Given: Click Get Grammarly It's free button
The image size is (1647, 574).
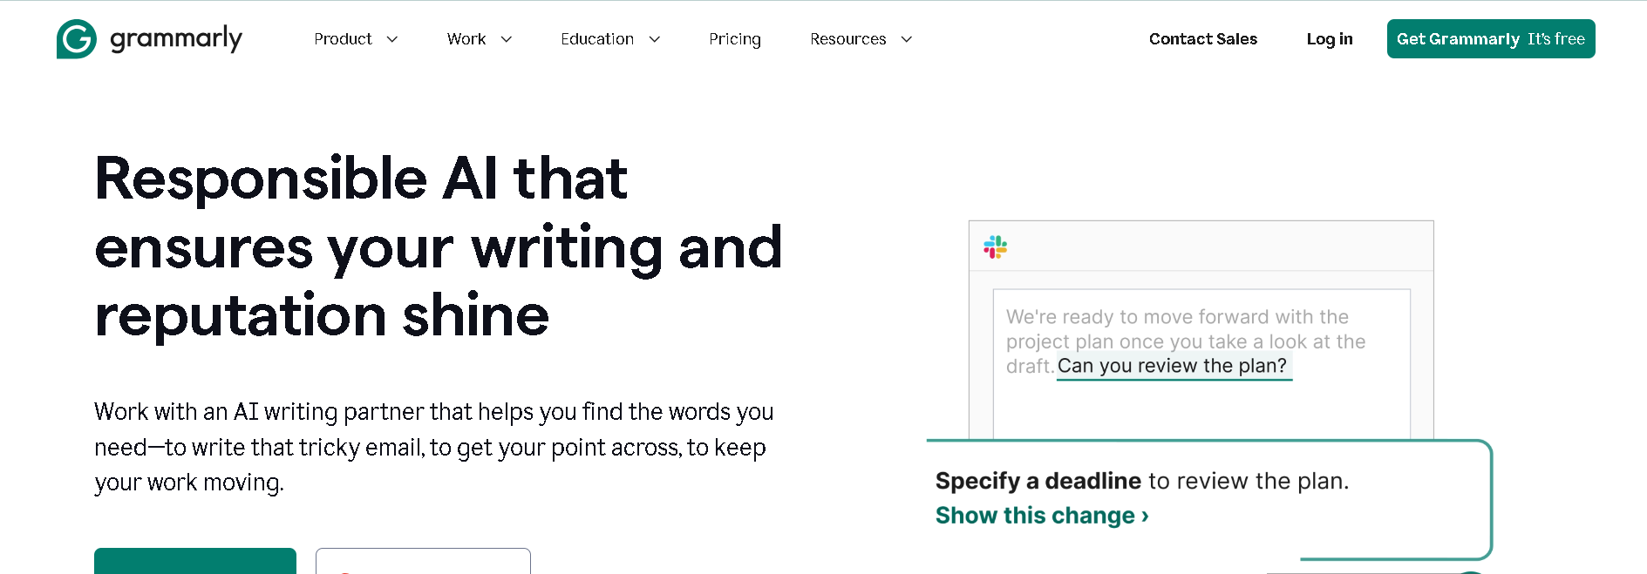Looking at the screenshot, I should [x=1491, y=39].
